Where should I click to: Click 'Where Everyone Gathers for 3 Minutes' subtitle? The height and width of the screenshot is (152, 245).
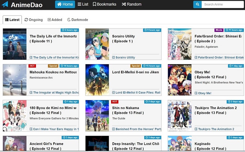pos(54,118)
